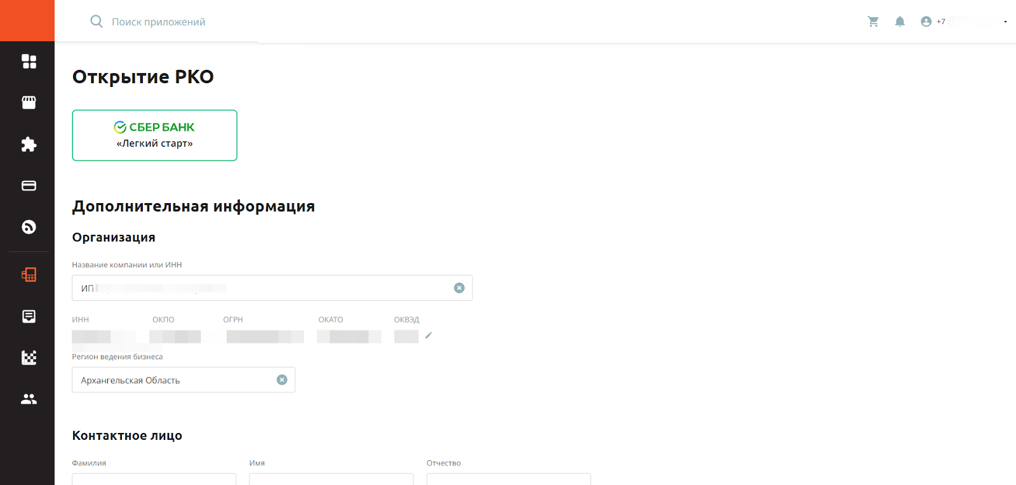Click the «Открытие РКО» page heading
Image resolution: width=1016 pixels, height=485 pixels.
[x=143, y=77]
